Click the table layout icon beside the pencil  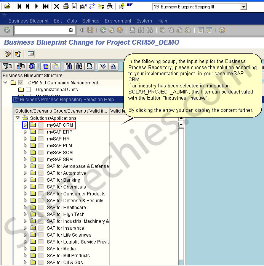pyautogui.click(x=30, y=54)
